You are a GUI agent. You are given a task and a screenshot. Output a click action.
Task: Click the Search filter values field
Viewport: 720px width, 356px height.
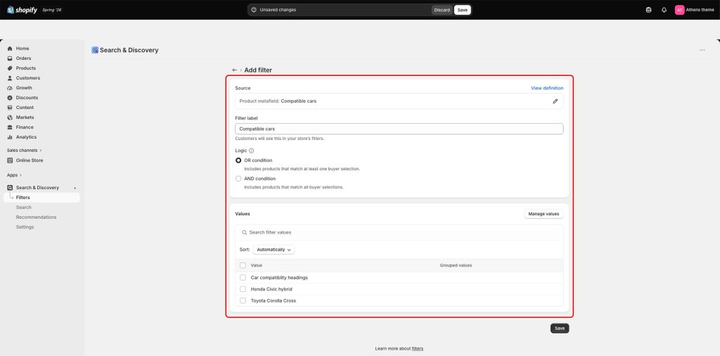(x=399, y=232)
